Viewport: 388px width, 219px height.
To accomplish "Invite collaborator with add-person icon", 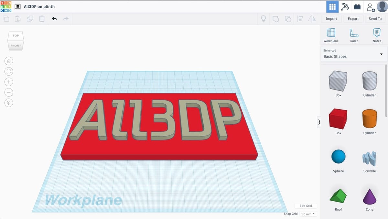I will 371,7.
